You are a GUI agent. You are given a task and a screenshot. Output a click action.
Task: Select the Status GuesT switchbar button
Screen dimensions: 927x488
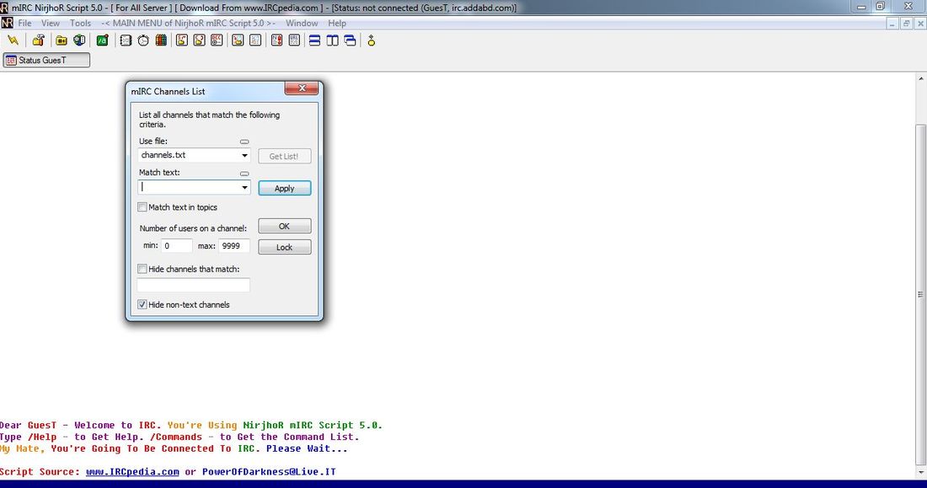click(46, 60)
